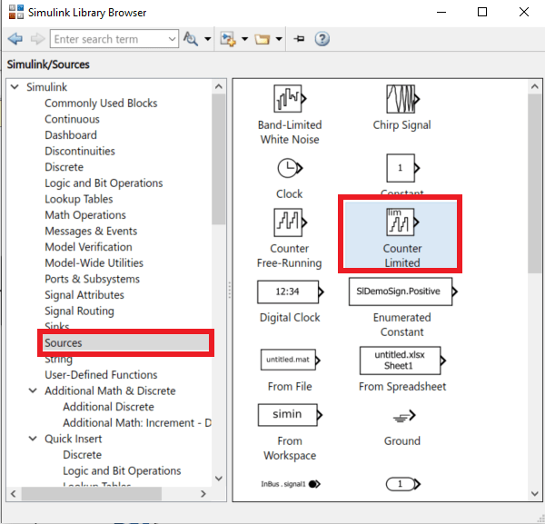The image size is (545, 524).
Task: Click block panel scroll-down arrow
Action: click(x=535, y=493)
